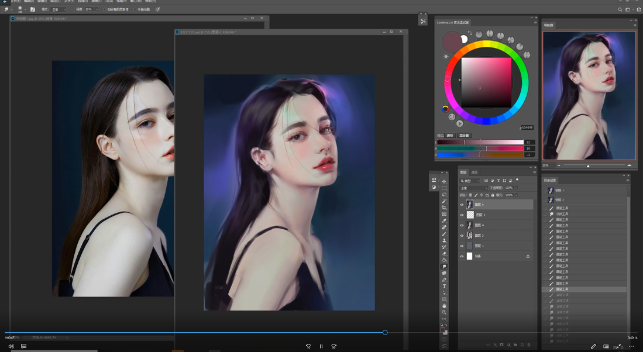The width and height of the screenshot is (643, 352).
Task: Click the volume speaker icon
Action: [x=11, y=346]
